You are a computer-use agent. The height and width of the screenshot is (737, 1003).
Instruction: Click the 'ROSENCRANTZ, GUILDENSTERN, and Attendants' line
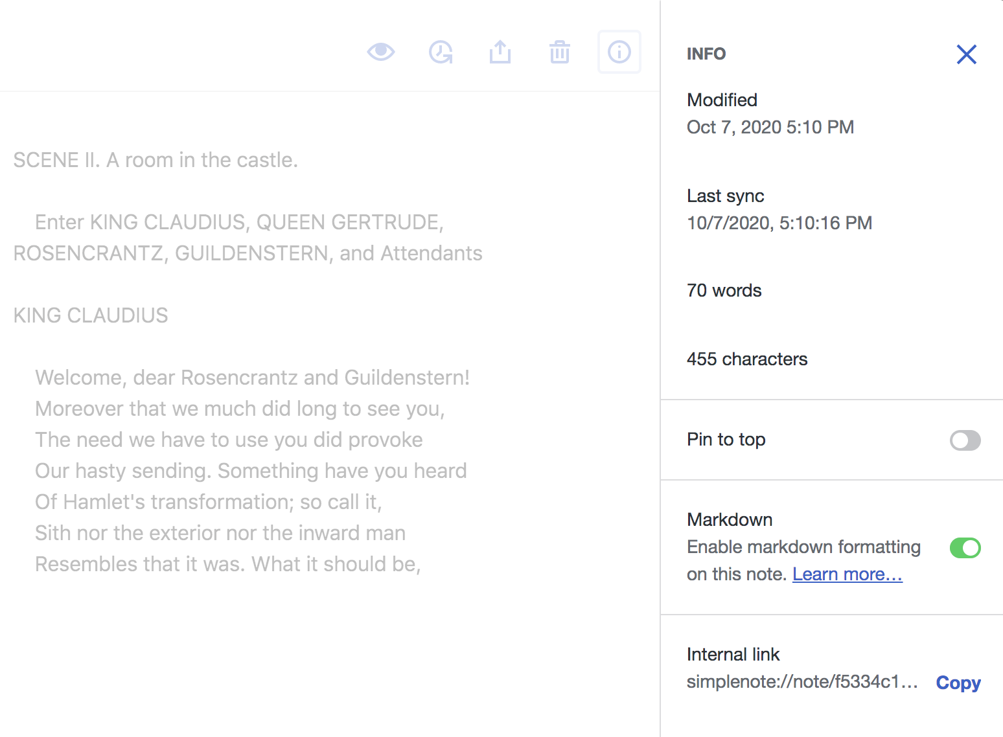tap(248, 253)
